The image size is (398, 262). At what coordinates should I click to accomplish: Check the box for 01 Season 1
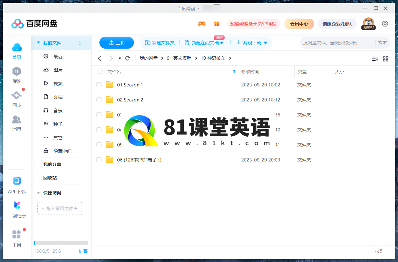click(x=99, y=85)
